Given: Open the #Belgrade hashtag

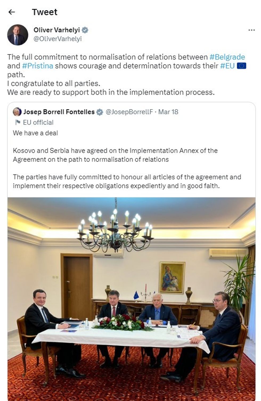Looking at the screenshot, I should [227, 57].
